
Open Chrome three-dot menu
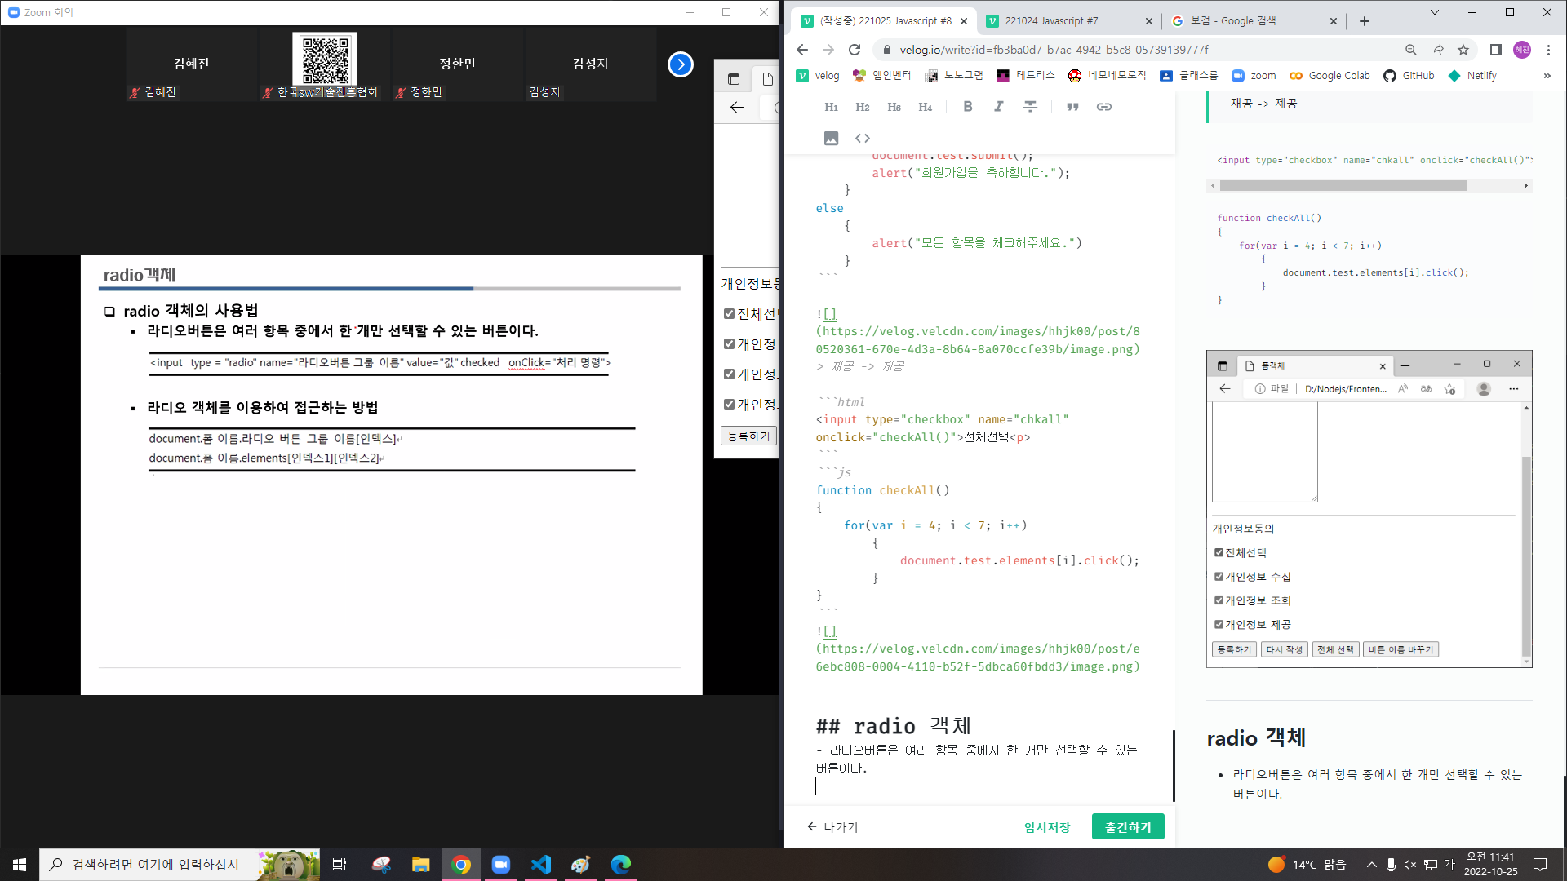1548,50
